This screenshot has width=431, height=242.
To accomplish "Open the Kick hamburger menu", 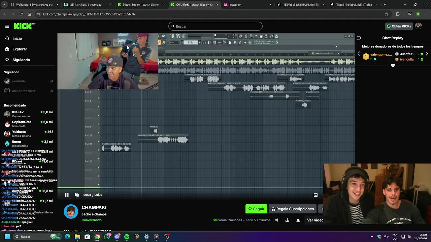I will [7, 26].
